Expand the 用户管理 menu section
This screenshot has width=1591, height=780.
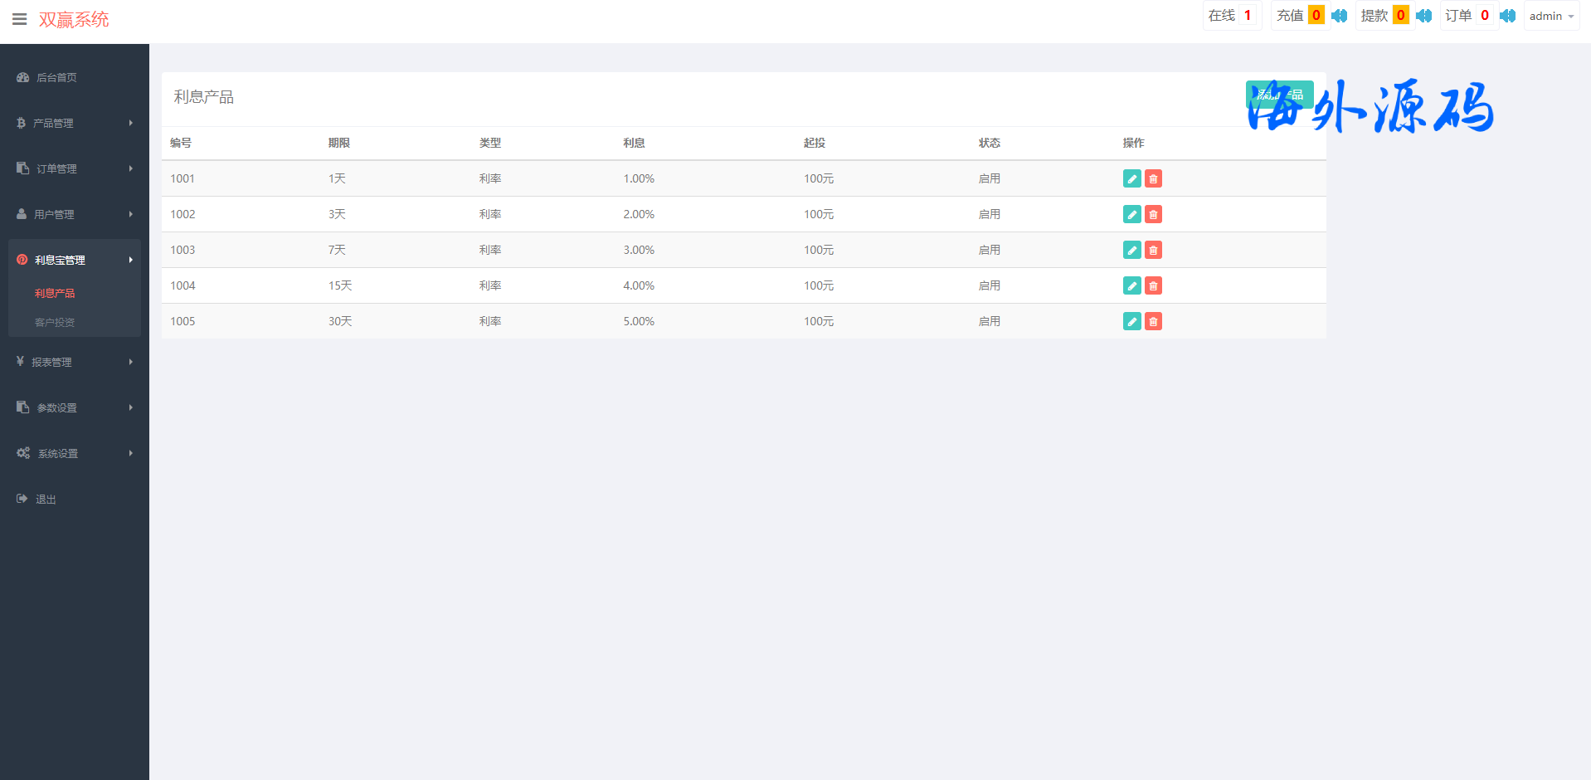[x=74, y=214]
